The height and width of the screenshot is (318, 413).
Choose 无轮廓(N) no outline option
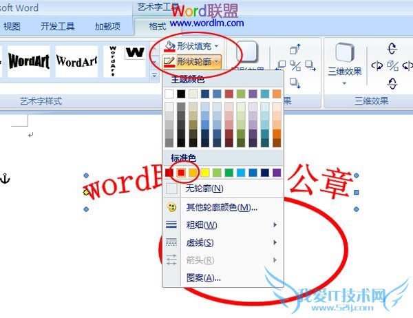[223, 189]
